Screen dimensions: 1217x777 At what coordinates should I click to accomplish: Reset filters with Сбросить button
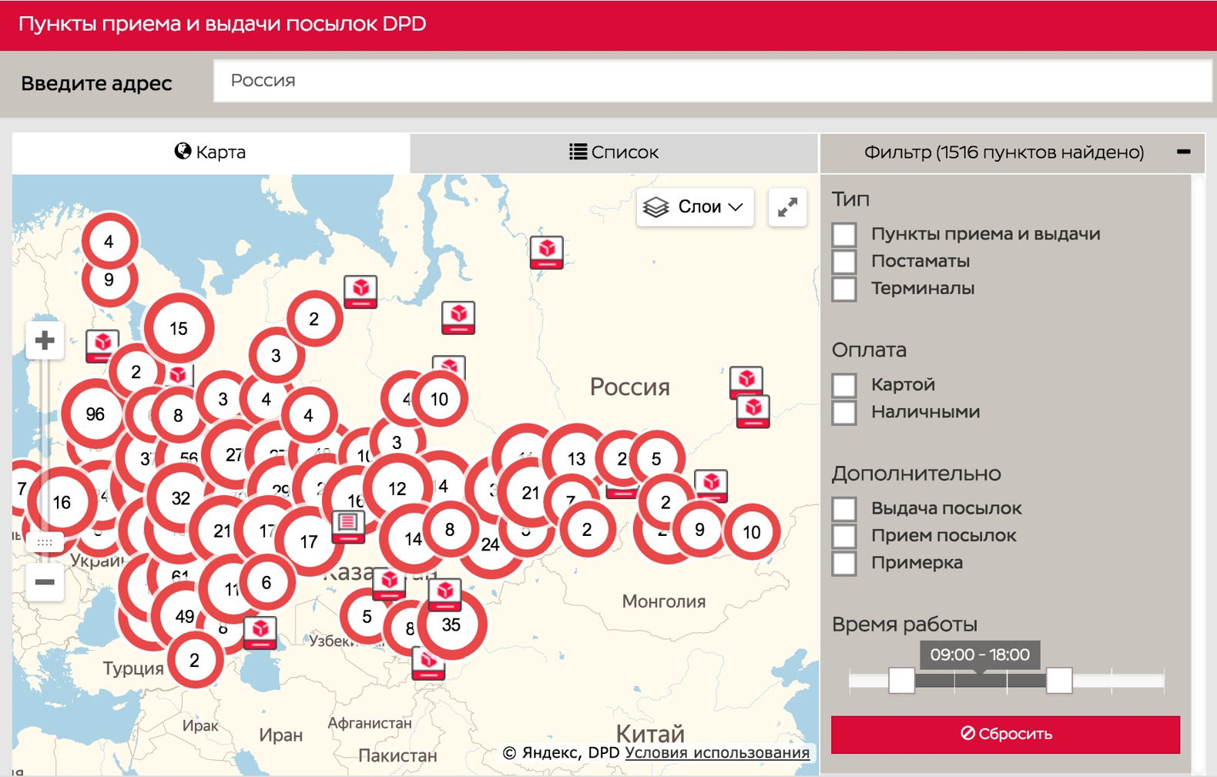click(x=1006, y=734)
